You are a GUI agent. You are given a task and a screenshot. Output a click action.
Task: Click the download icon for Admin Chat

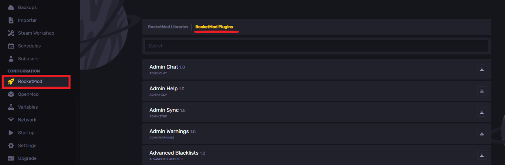482,69
